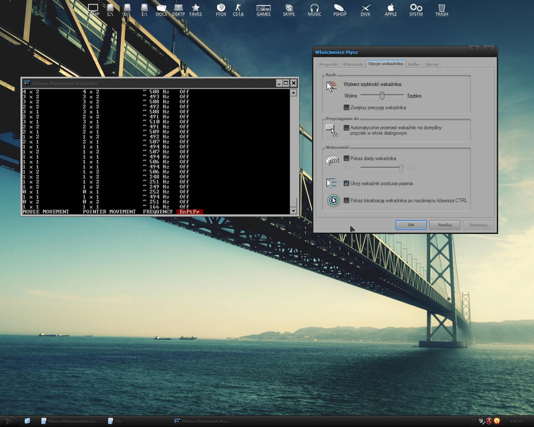534x427 pixels.
Task: Click the 'Wolno' slider label
Action: (351, 96)
